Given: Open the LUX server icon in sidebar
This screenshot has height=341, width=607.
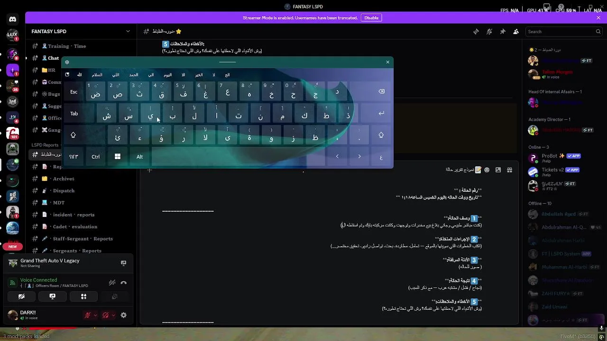Looking at the screenshot, I should pos(12,35).
